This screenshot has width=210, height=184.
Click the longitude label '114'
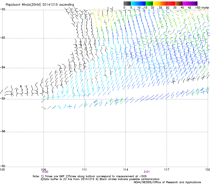(126, 170)
